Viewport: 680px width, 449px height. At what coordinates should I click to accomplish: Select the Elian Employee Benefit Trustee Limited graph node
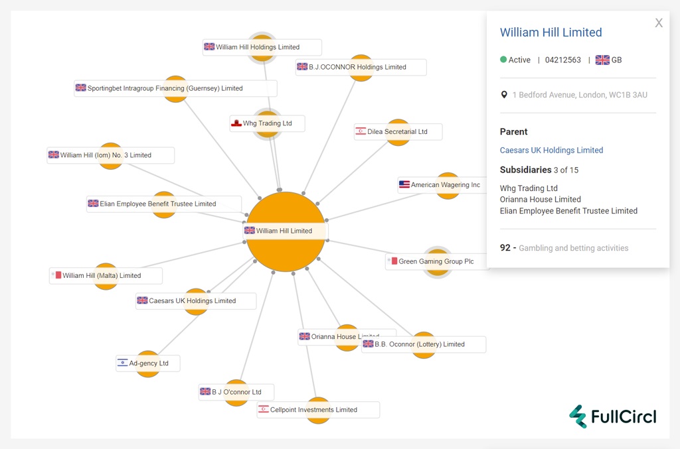164,204
